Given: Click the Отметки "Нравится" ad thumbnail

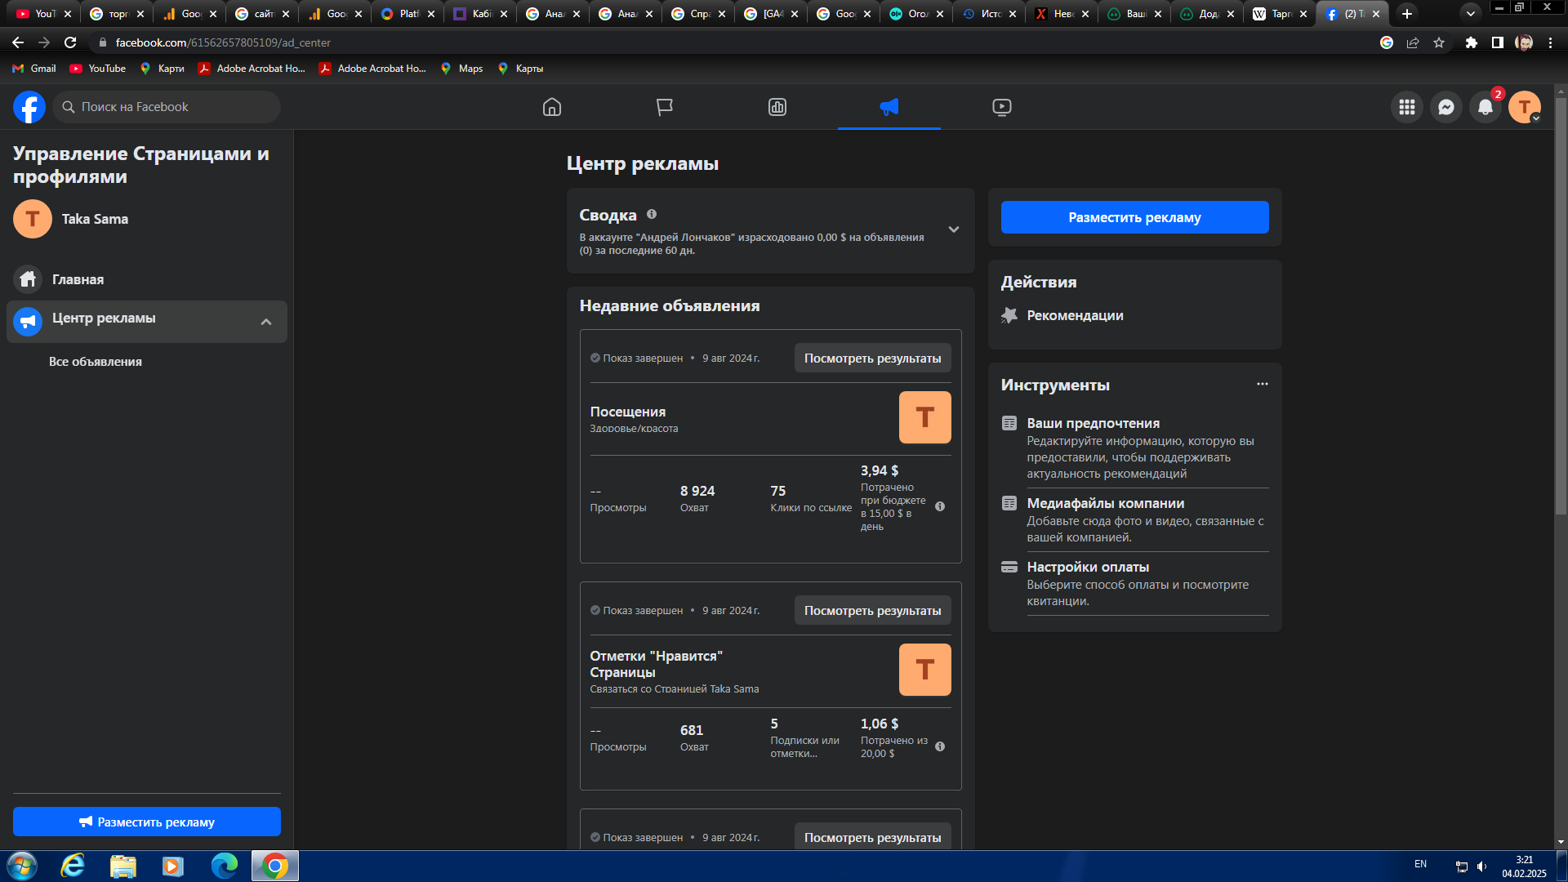Looking at the screenshot, I should tap(924, 670).
